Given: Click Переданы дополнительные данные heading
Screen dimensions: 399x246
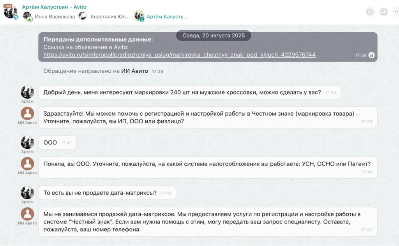Looking at the screenshot, I should click(x=98, y=39).
